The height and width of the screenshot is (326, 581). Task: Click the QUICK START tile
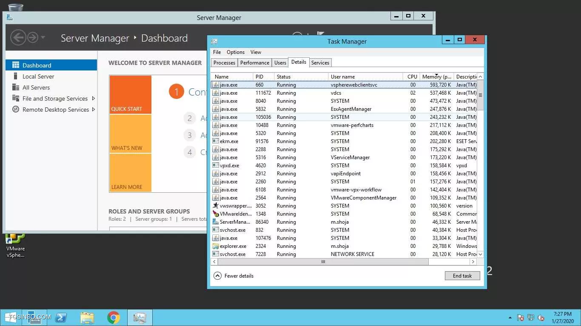[x=130, y=94]
